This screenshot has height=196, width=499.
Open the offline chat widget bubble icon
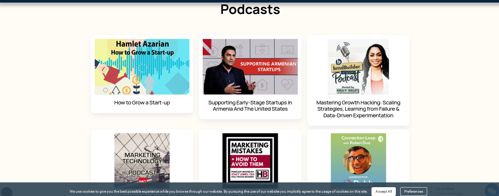coord(491,190)
